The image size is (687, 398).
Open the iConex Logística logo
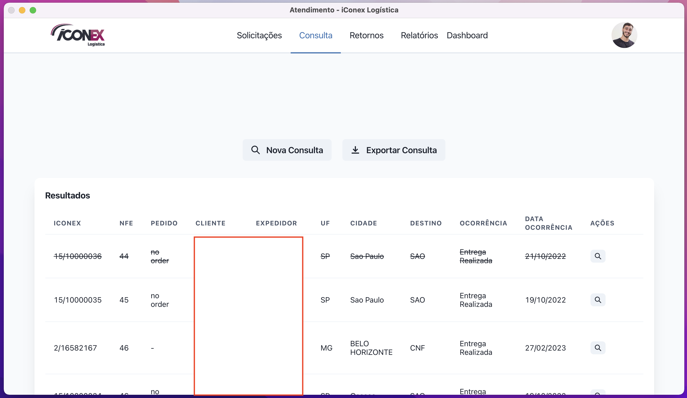[x=78, y=35]
